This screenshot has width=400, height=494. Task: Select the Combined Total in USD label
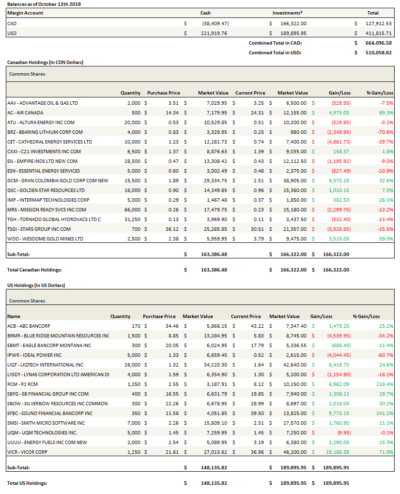pos(275,52)
